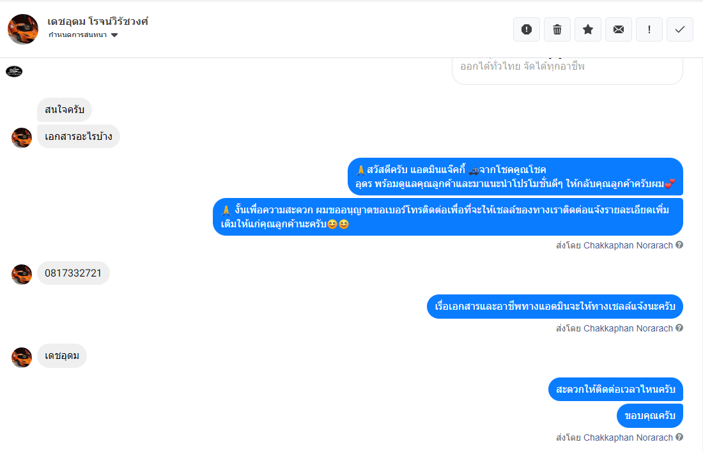Mark conversation done with the checkmark
703x456 pixels.
[x=680, y=29]
